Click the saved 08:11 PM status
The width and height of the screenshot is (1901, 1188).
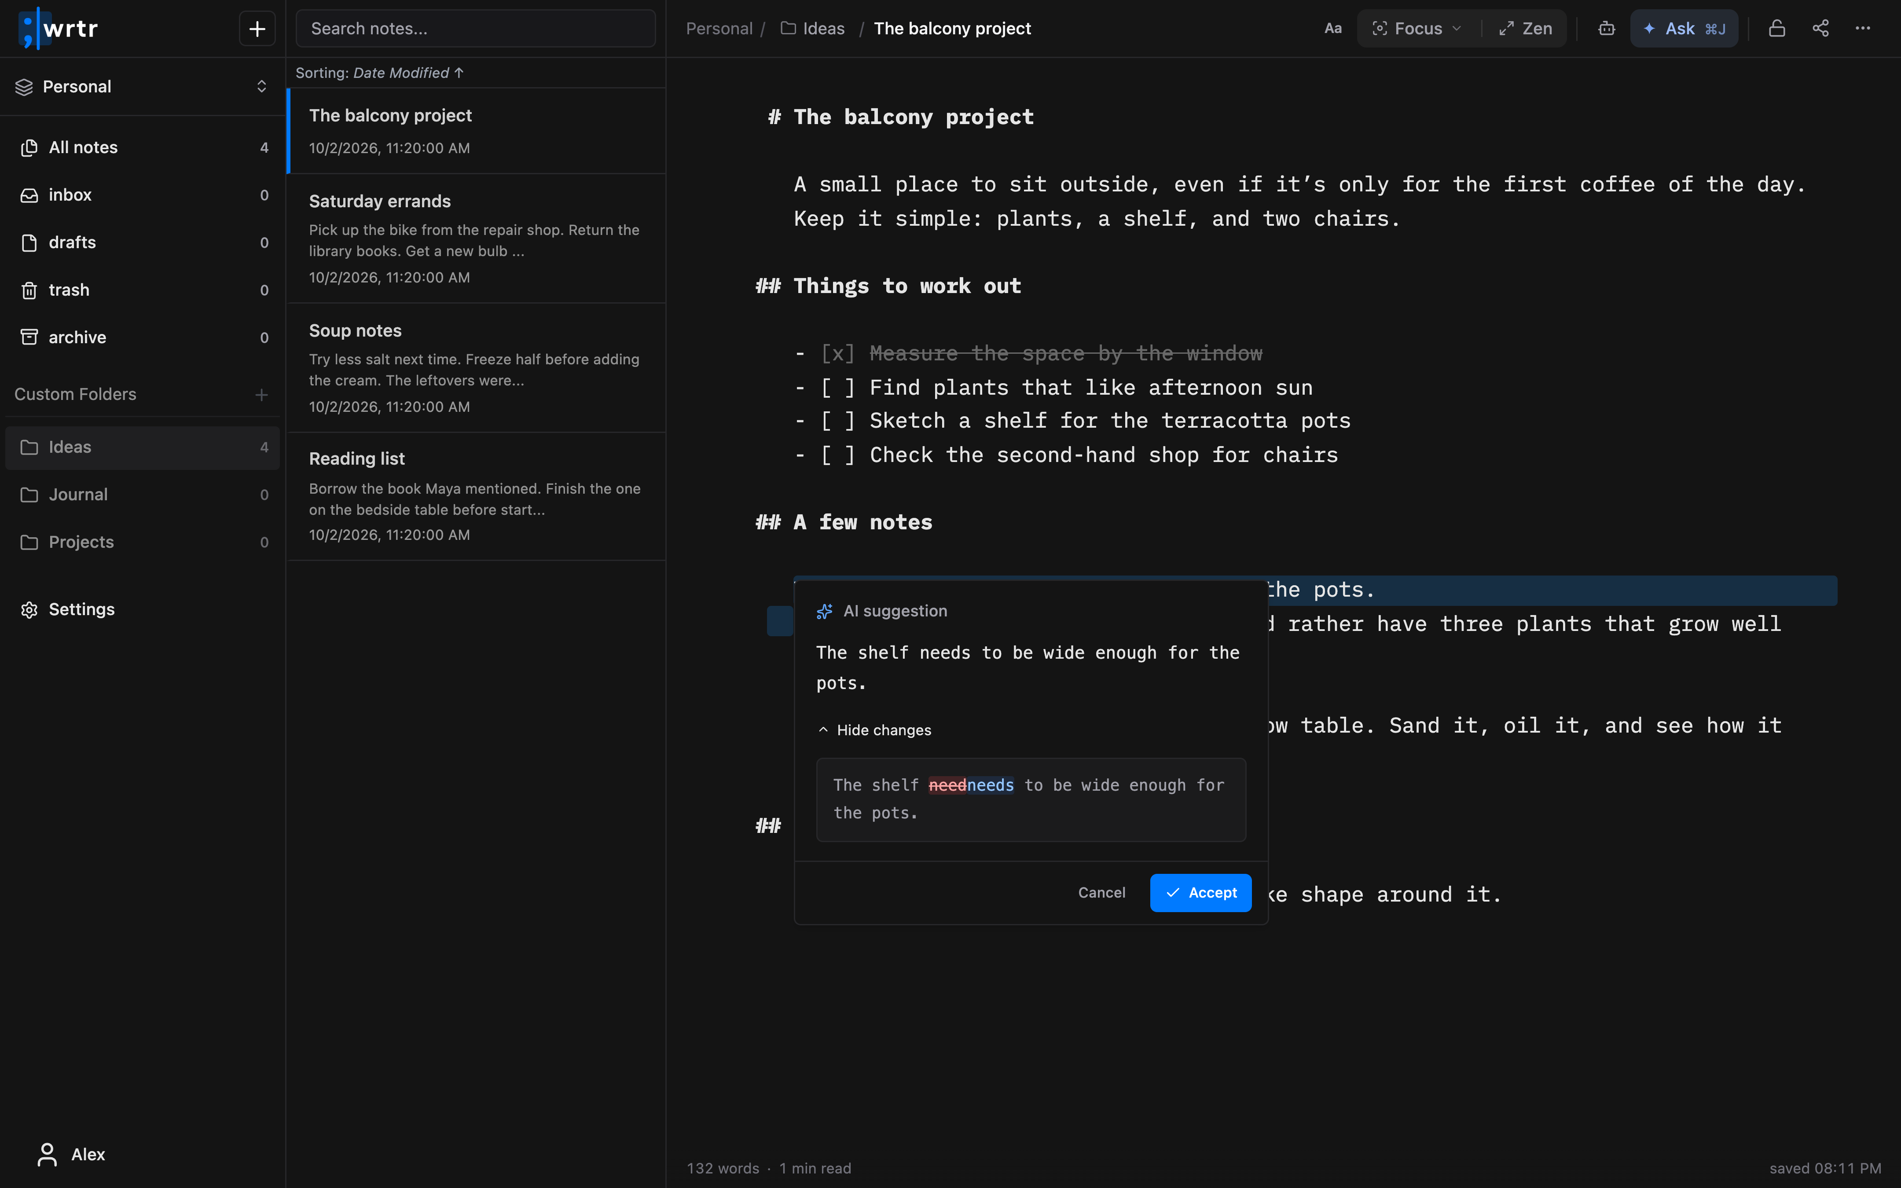1825,1168
